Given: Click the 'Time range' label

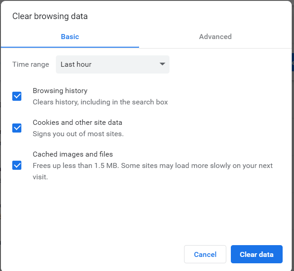Looking at the screenshot, I should tap(30, 64).
